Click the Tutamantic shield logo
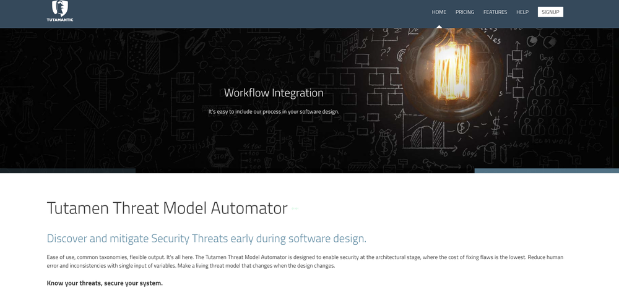Screen dimensions: 619x290 click(60, 11)
